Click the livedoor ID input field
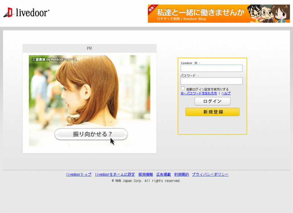Screen dimensions: 293x213 click(212, 68)
